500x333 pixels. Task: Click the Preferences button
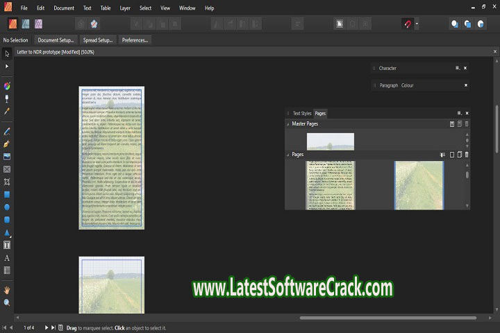click(135, 40)
